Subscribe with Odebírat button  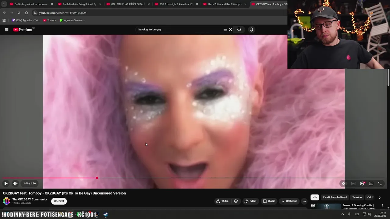click(59, 201)
